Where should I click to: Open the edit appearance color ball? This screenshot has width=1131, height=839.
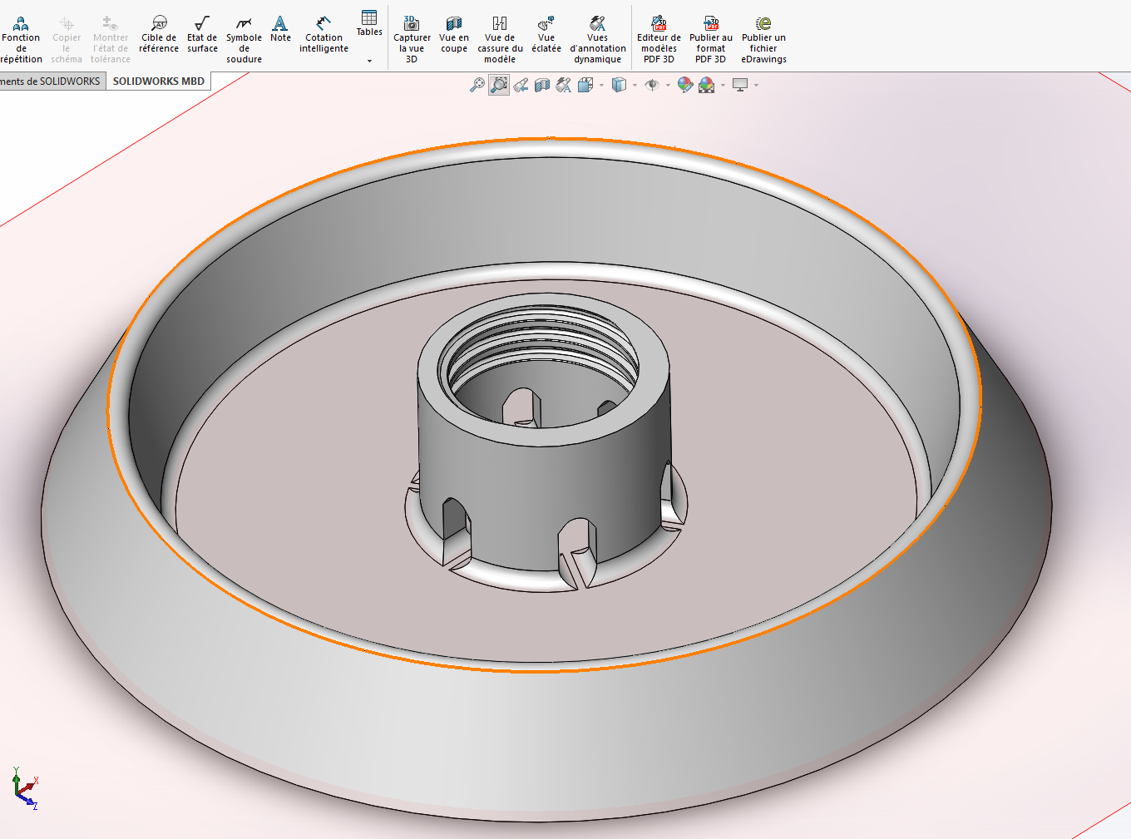[x=684, y=85]
